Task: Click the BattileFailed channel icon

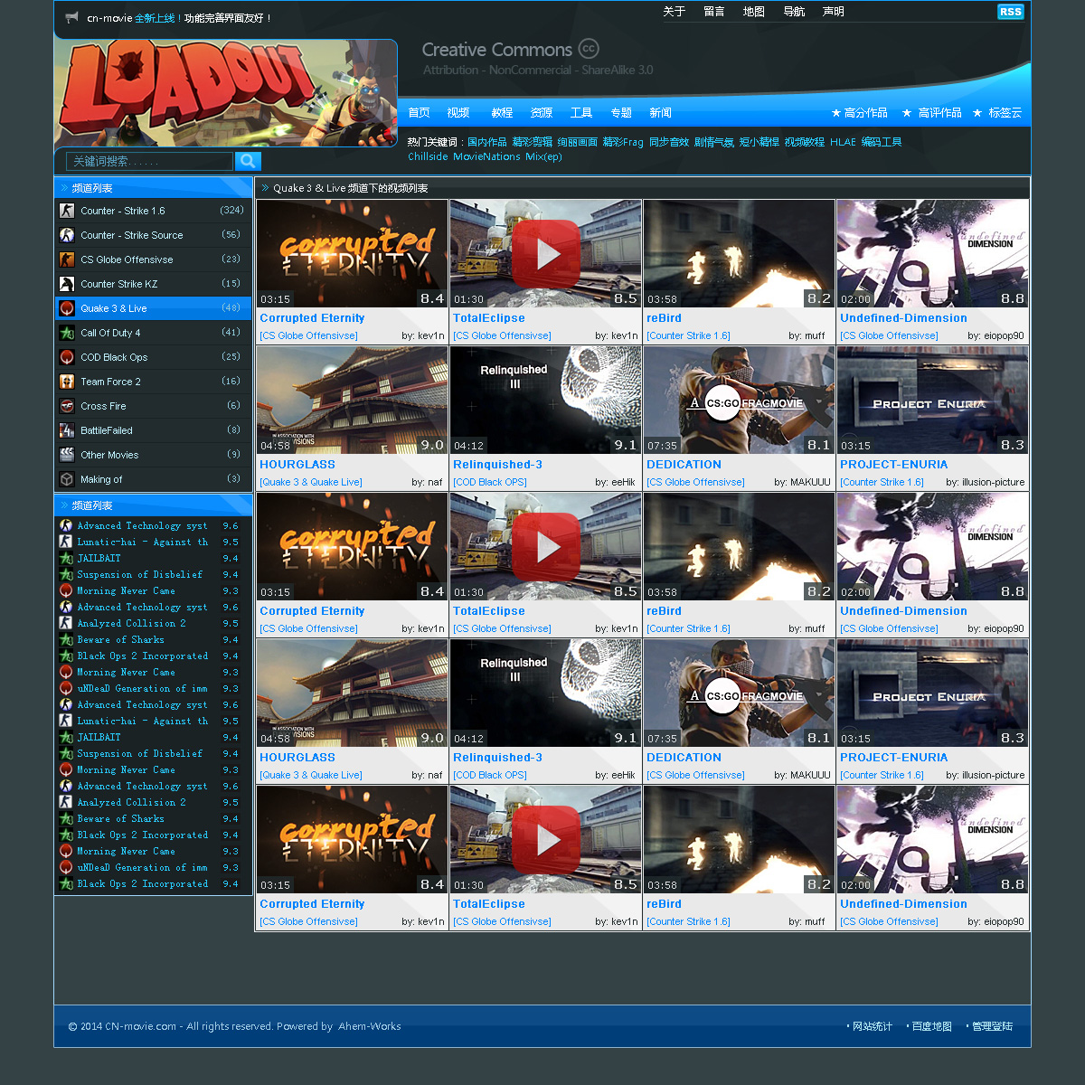Action: (67, 430)
